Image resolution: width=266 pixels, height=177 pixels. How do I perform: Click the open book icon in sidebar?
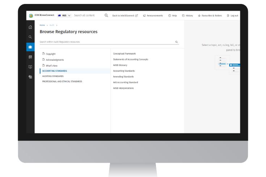click(30, 67)
